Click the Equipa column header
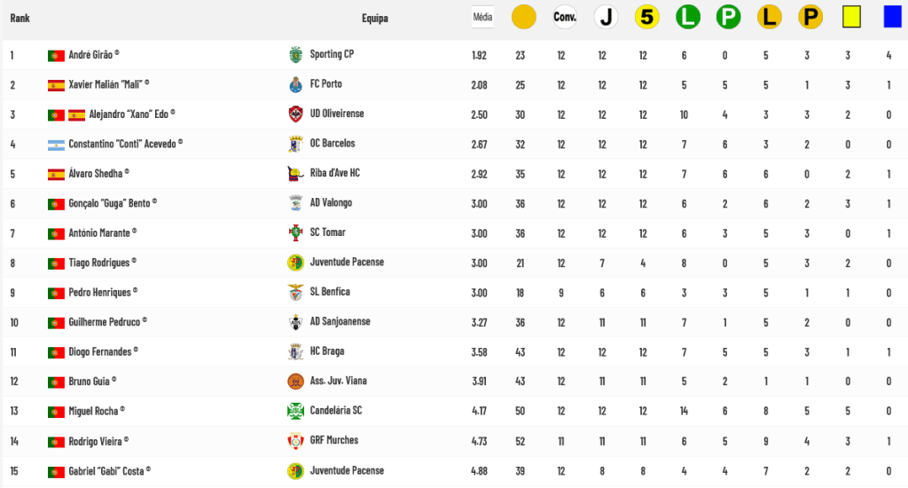The image size is (908, 488). point(375,18)
